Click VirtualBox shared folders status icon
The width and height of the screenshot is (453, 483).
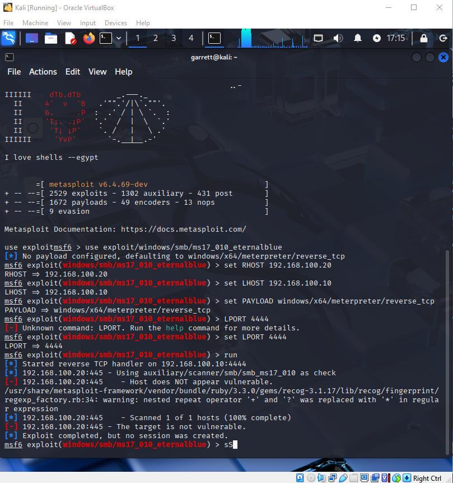[x=354, y=478]
